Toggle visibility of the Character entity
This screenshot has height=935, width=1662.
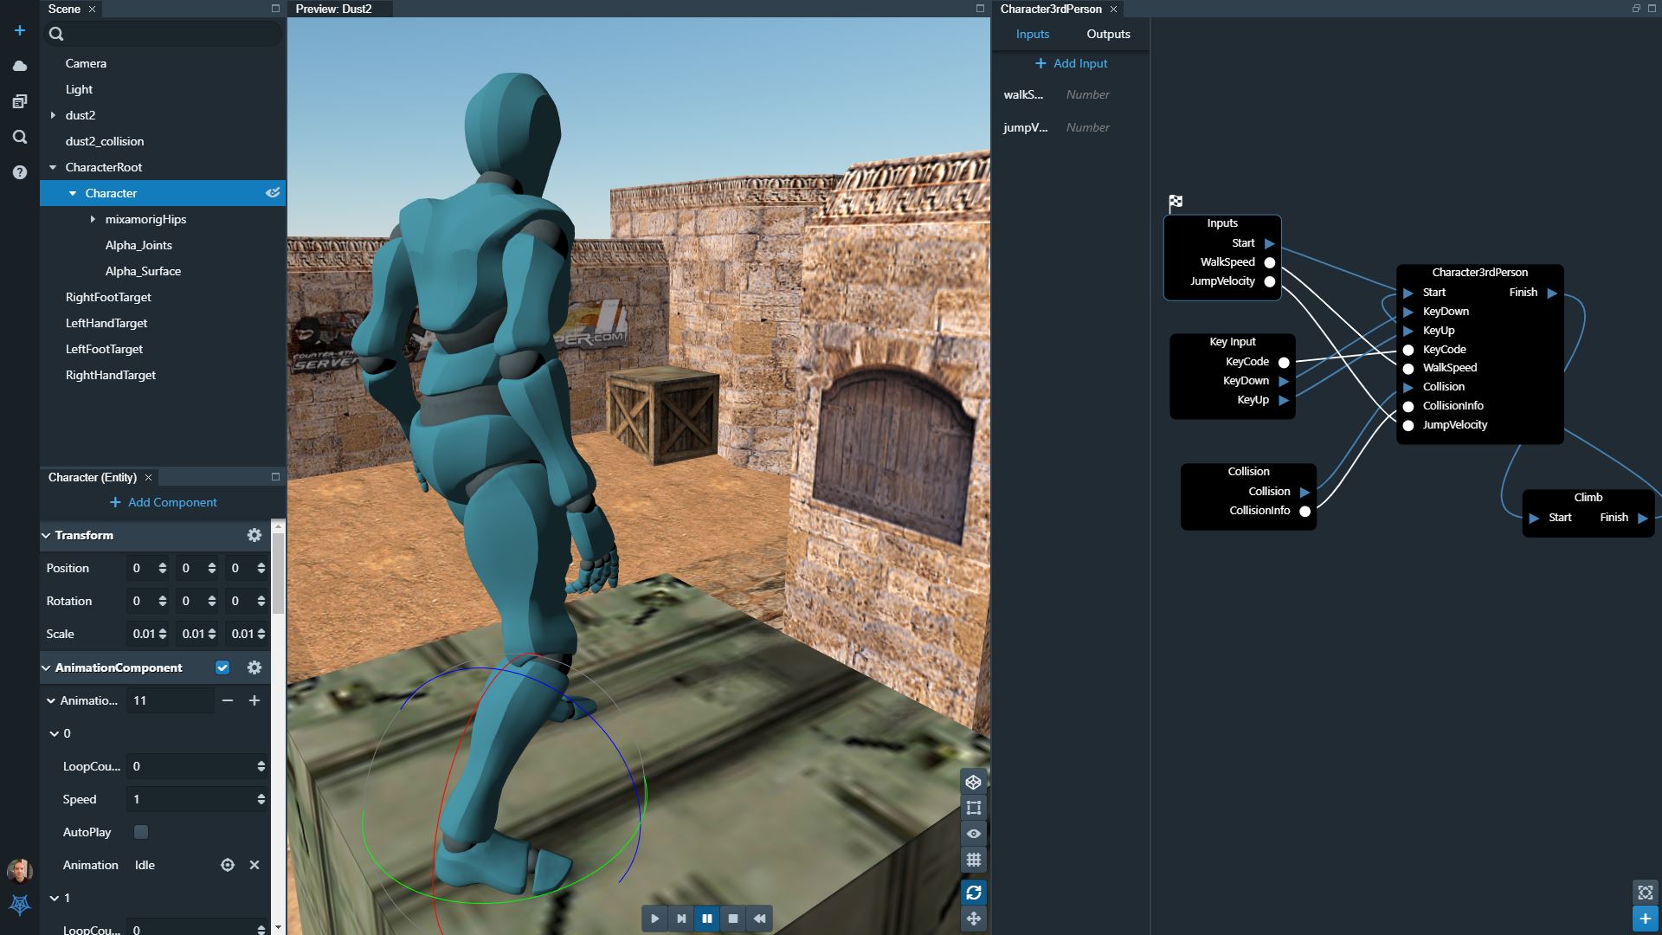pyautogui.click(x=272, y=193)
